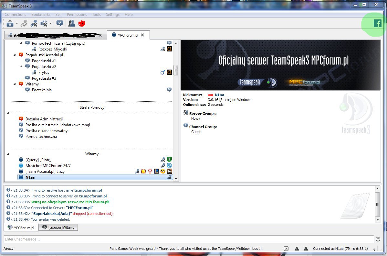Click the channel tree scrollbar thumb
The width and height of the screenshot is (387, 256).
coord(176,70)
